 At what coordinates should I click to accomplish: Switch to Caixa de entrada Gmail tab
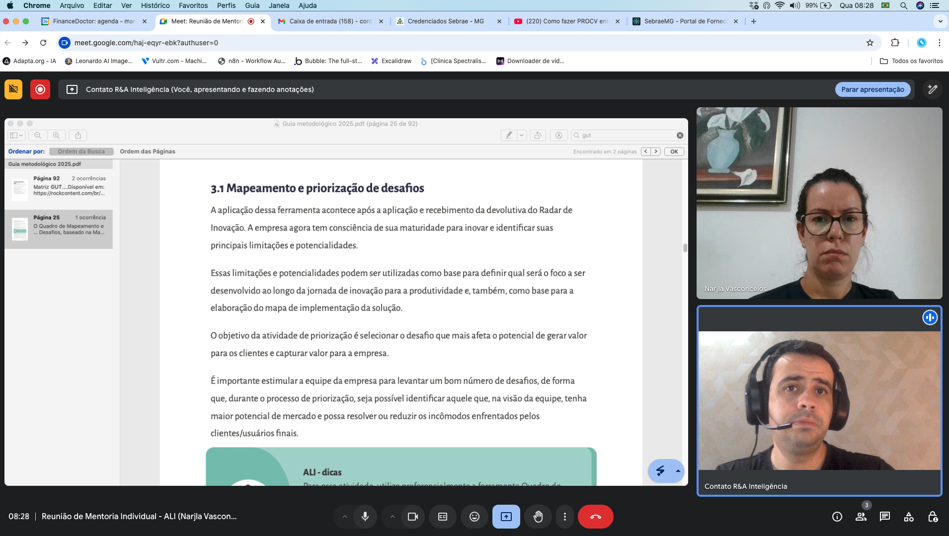(x=330, y=21)
